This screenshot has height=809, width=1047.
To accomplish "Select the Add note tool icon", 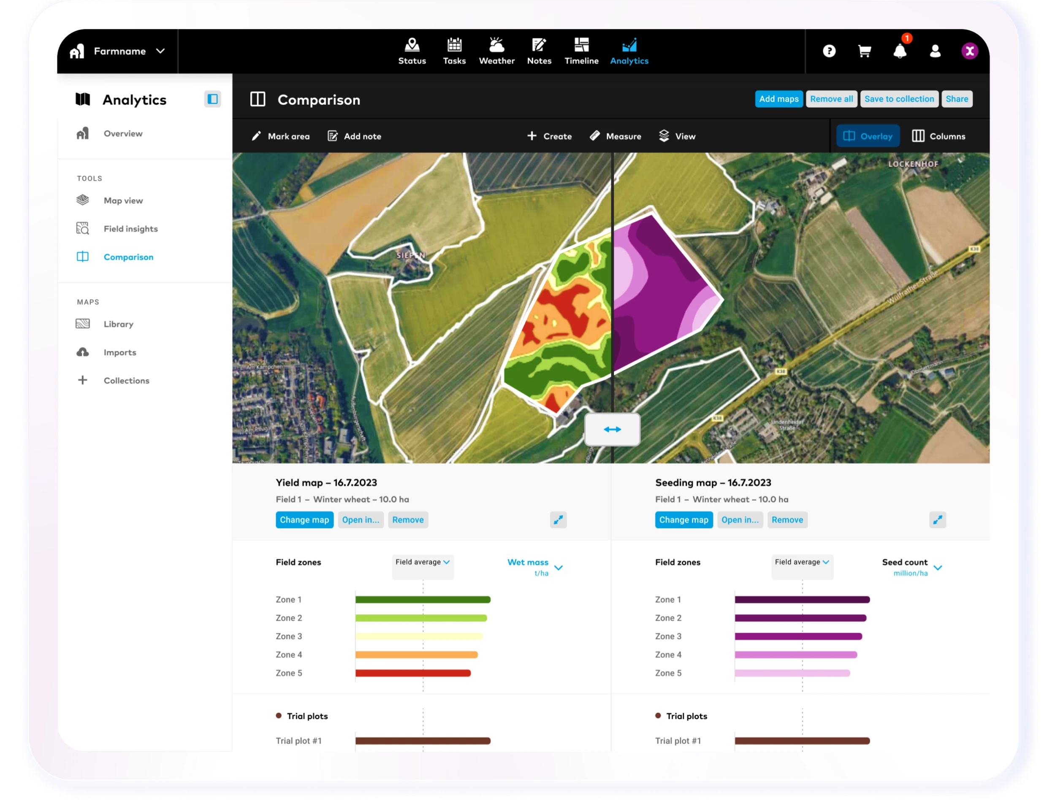I will pos(332,136).
